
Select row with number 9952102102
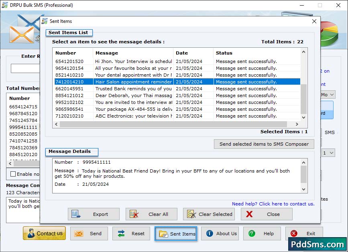click(177, 102)
